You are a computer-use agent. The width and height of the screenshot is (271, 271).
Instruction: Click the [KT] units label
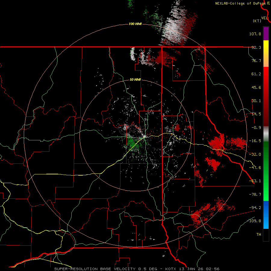(257, 21)
